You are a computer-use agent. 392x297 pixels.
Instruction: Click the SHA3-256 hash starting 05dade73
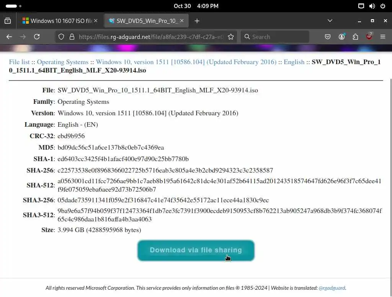point(163,200)
